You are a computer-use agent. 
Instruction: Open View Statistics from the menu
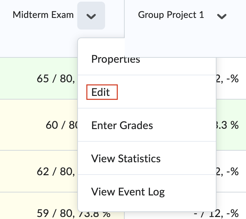click(x=126, y=158)
